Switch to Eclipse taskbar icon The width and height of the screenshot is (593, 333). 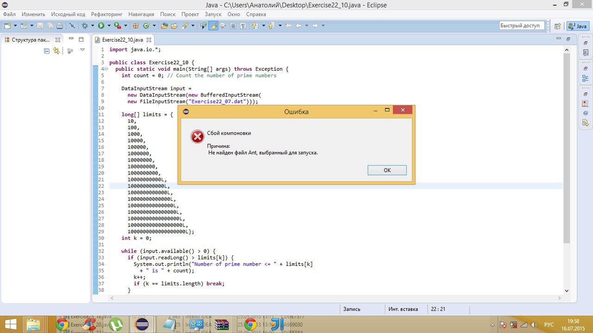point(141,324)
